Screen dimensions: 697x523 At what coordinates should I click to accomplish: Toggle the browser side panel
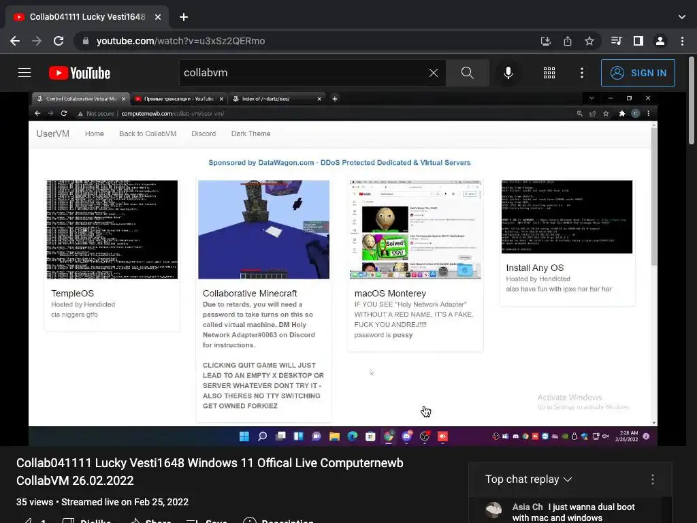pyautogui.click(x=638, y=41)
